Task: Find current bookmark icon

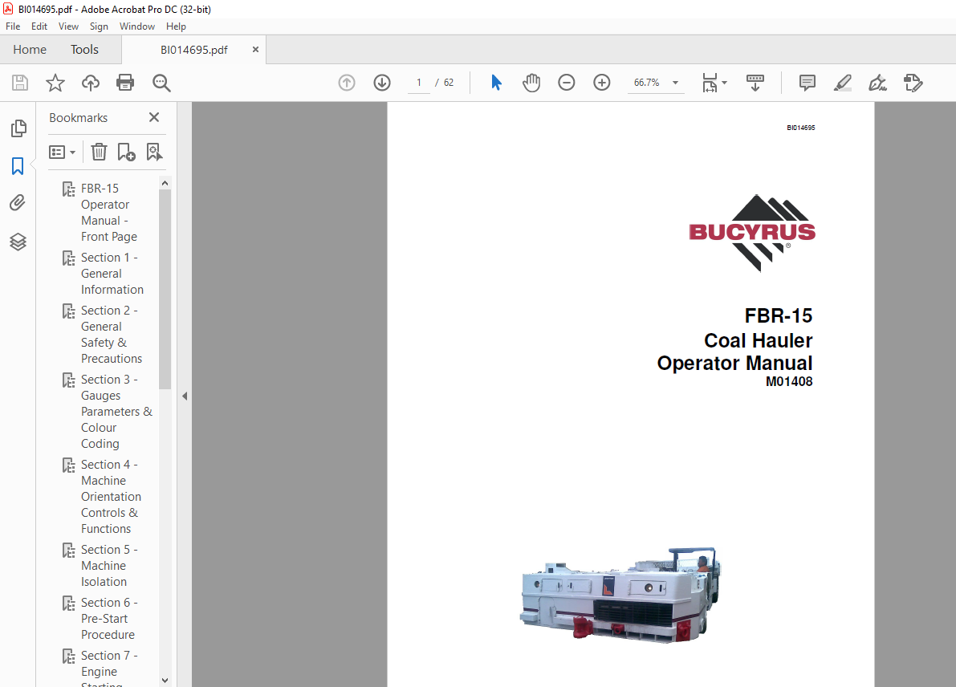Action: [x=154, y=152]
